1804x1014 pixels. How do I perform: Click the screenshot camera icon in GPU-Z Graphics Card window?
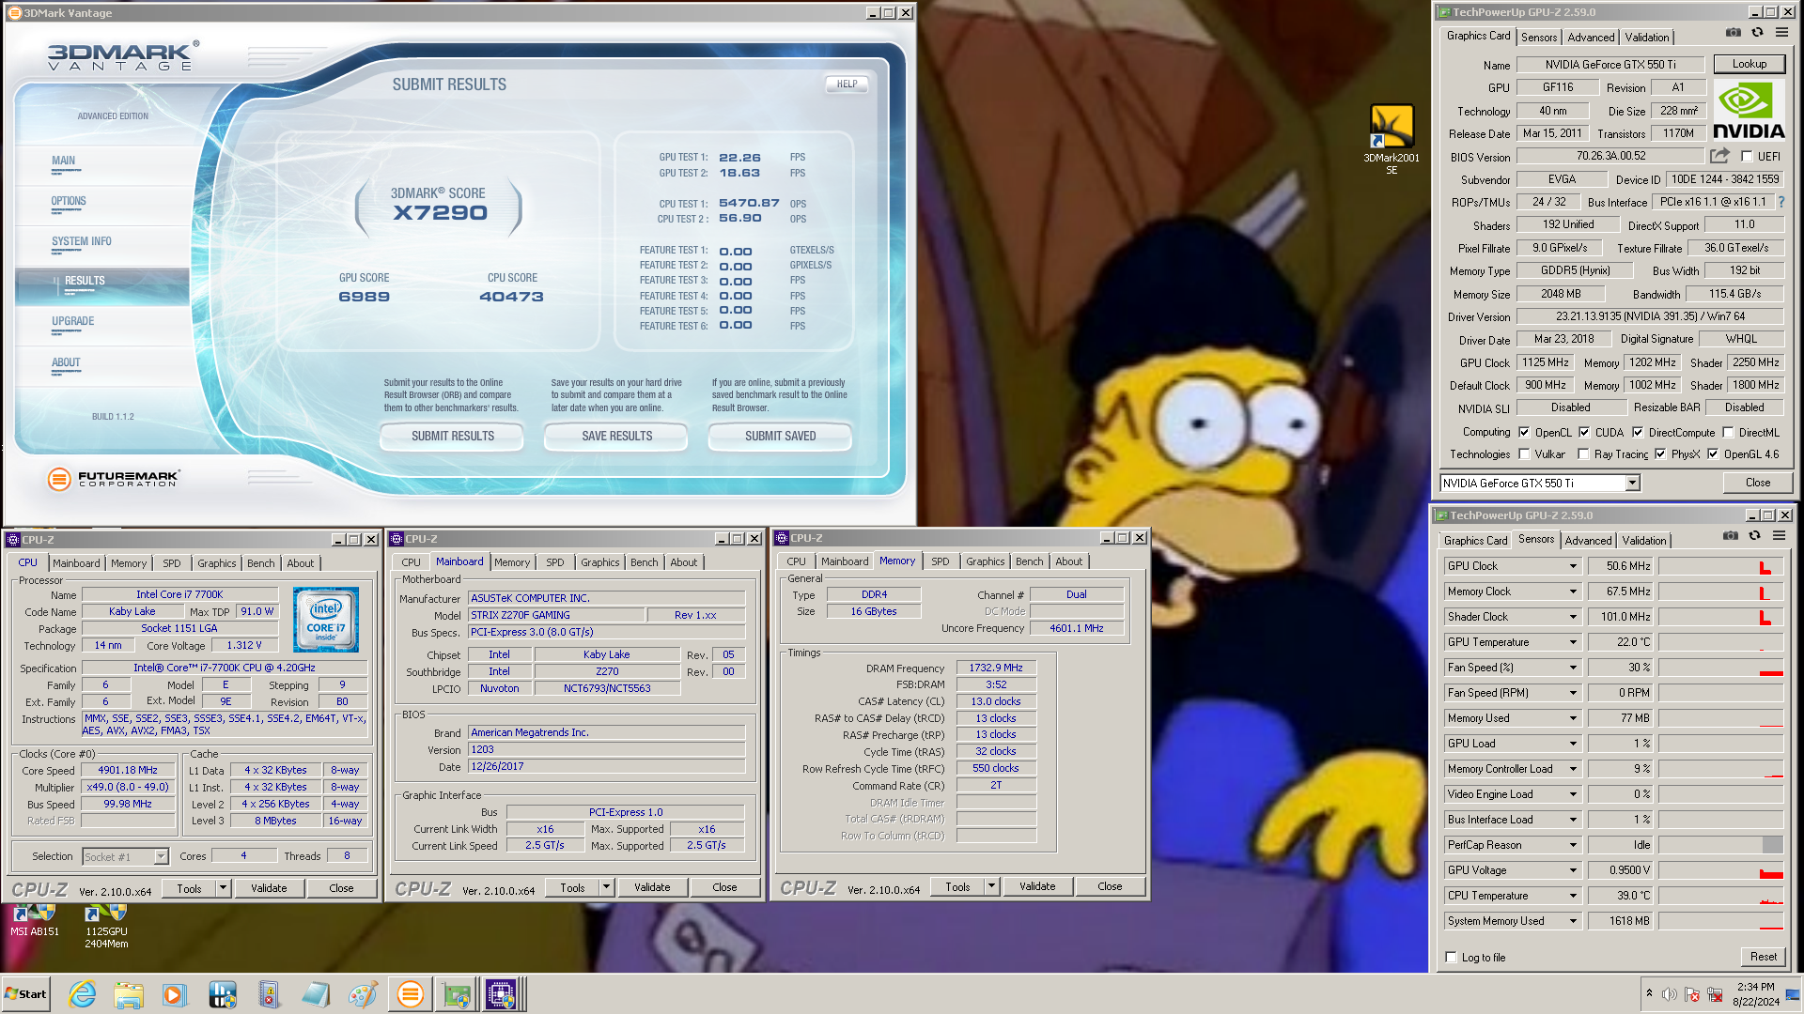[1734, 33]
